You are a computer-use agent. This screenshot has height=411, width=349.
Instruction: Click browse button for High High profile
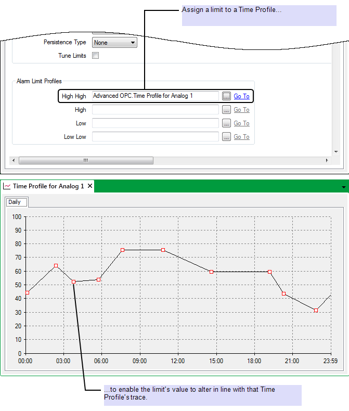point(226,96)
